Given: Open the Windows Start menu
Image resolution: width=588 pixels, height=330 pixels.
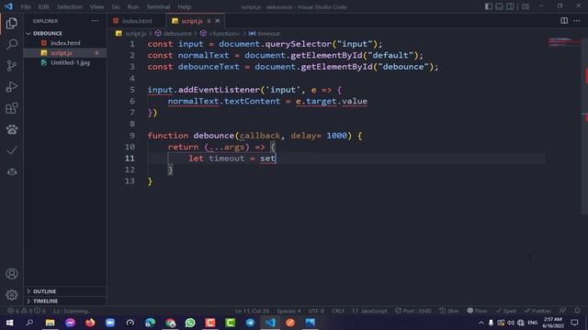Looking at the screenshot, I should pos(10,323).
